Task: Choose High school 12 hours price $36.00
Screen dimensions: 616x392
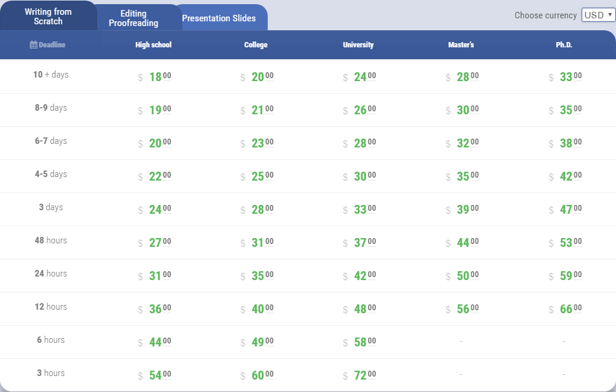Action: pyautogui.click(x=155, y=309)
